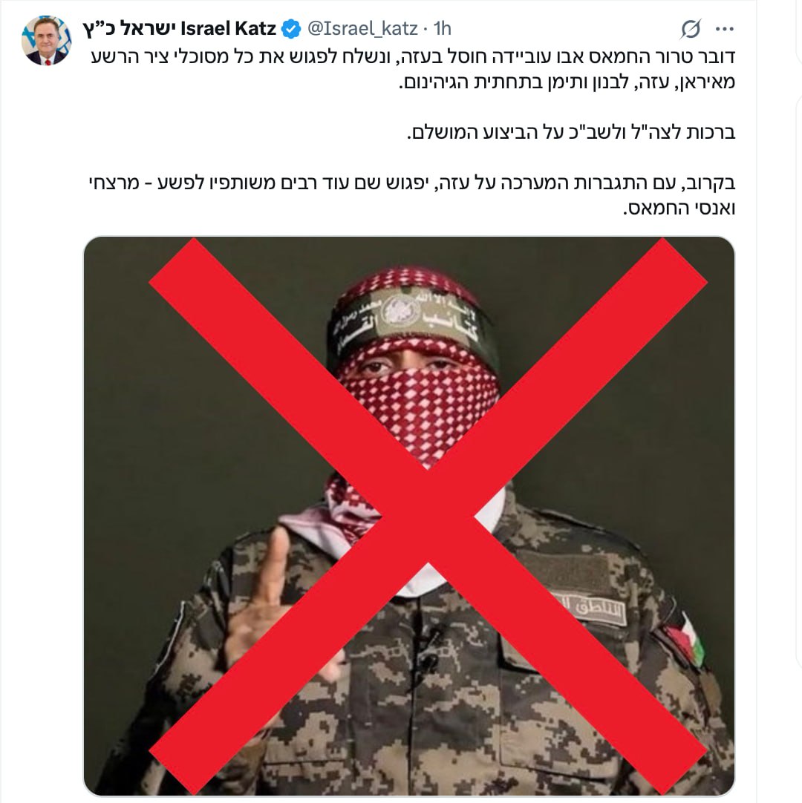The height and width of the screenshot is (803, 802).
Task: Click the second paragraph congratulating the IDF
Action: tap(571, 133)
